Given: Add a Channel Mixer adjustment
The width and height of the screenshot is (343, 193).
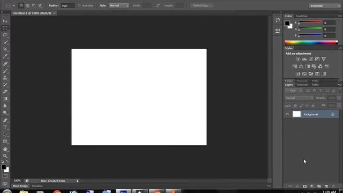Looking at the screenshot, I should coord(320,66).
